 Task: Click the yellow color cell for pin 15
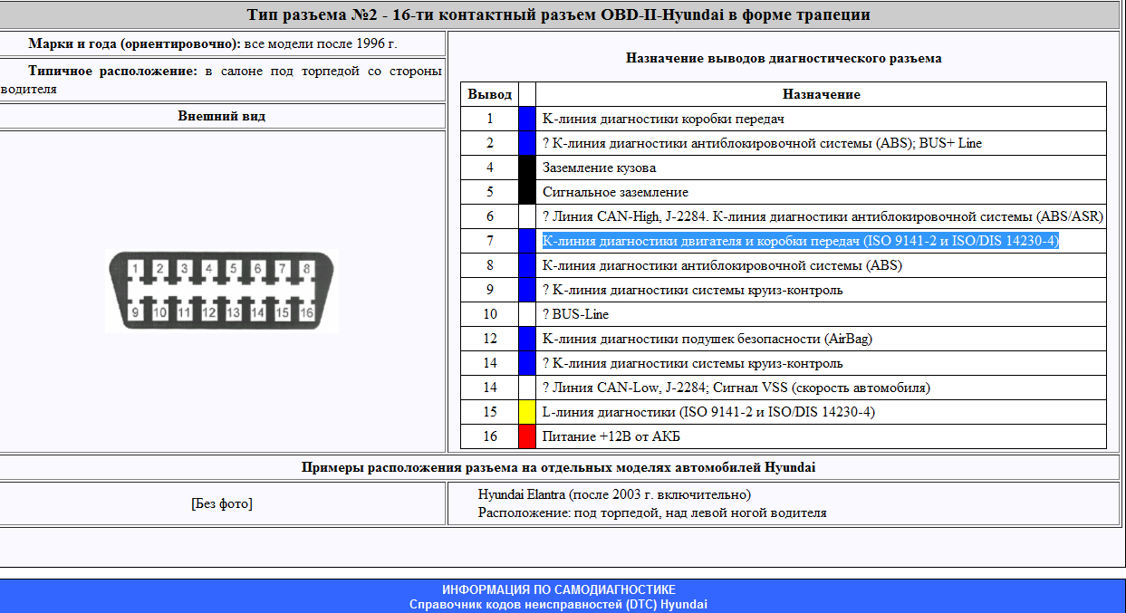(527, 412)
